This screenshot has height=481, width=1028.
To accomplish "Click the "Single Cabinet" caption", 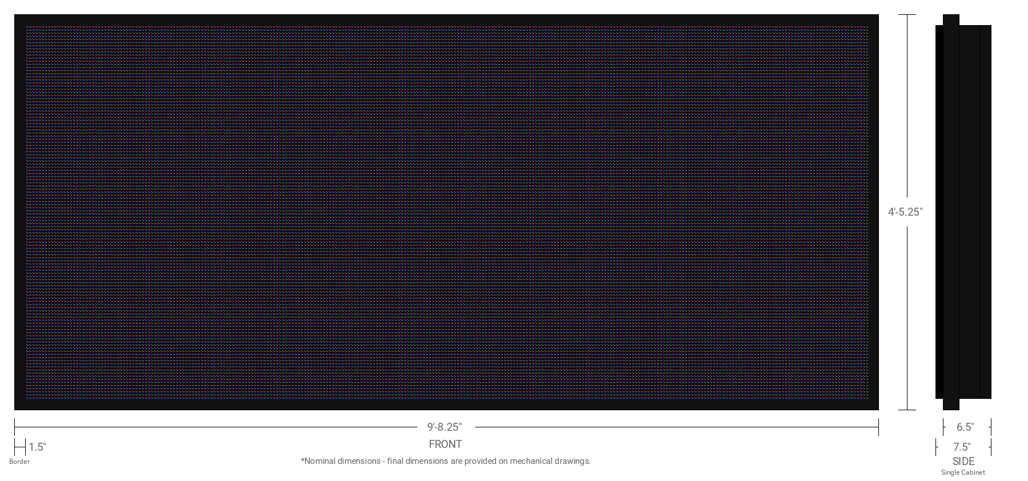I will (x=963, y=472).
